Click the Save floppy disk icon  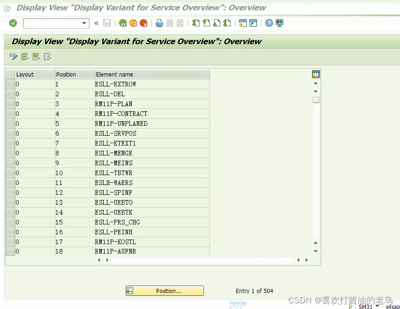107,23
